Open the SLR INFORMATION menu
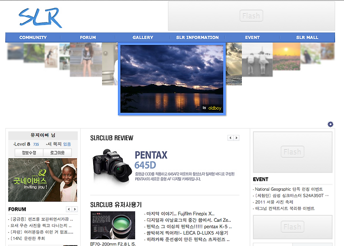Screen dimensions: 344x246 coord(197,38)
